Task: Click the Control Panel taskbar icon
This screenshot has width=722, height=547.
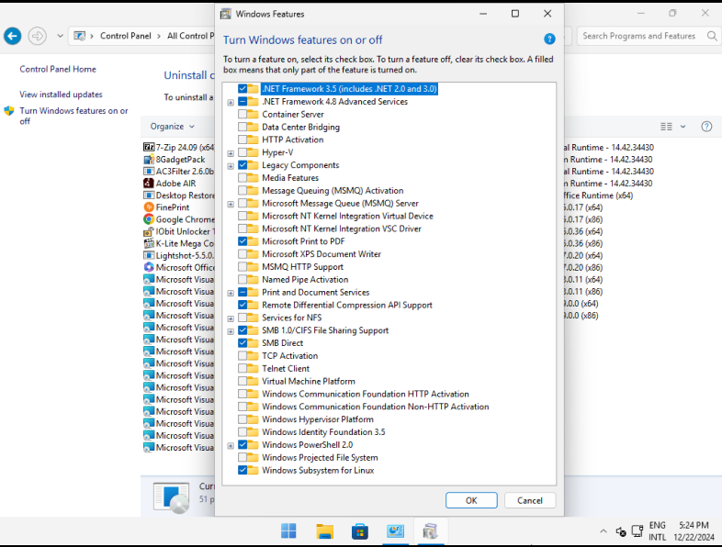Action: pyautogui.click(x=395, y=530)
